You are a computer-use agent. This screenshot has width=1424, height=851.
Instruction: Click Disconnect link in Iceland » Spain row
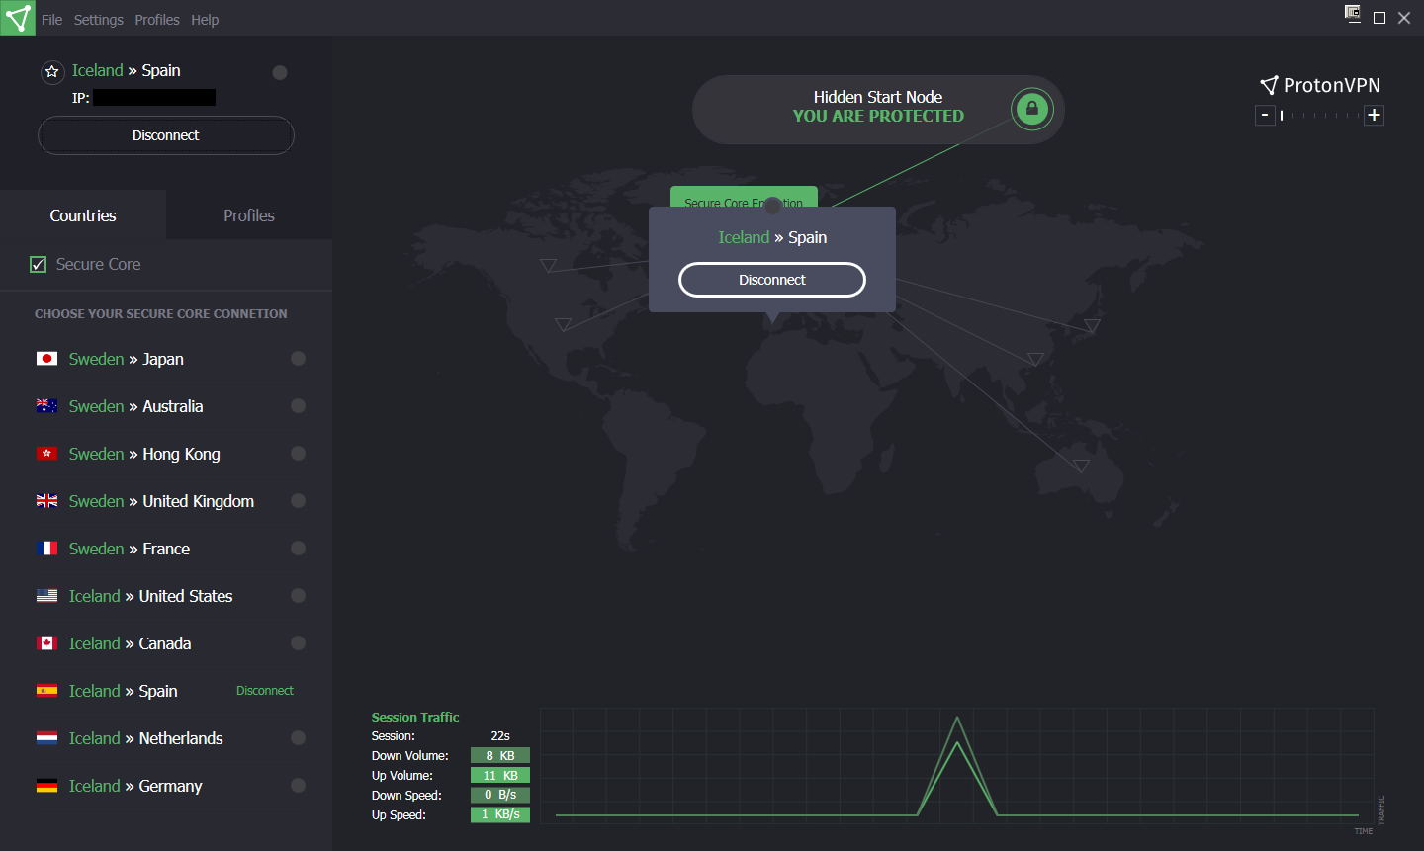click(x=265, y=691)
